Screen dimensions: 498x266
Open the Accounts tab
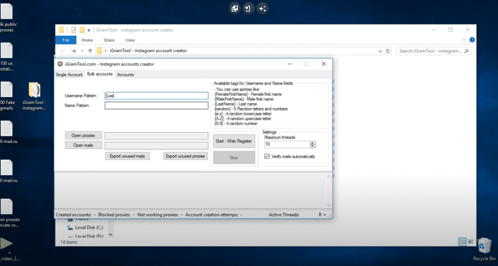[126, 74]
